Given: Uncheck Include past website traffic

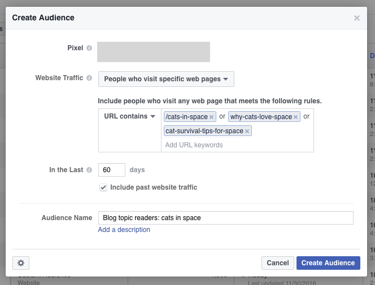Looking at the screenshot, I should [103, 187].
